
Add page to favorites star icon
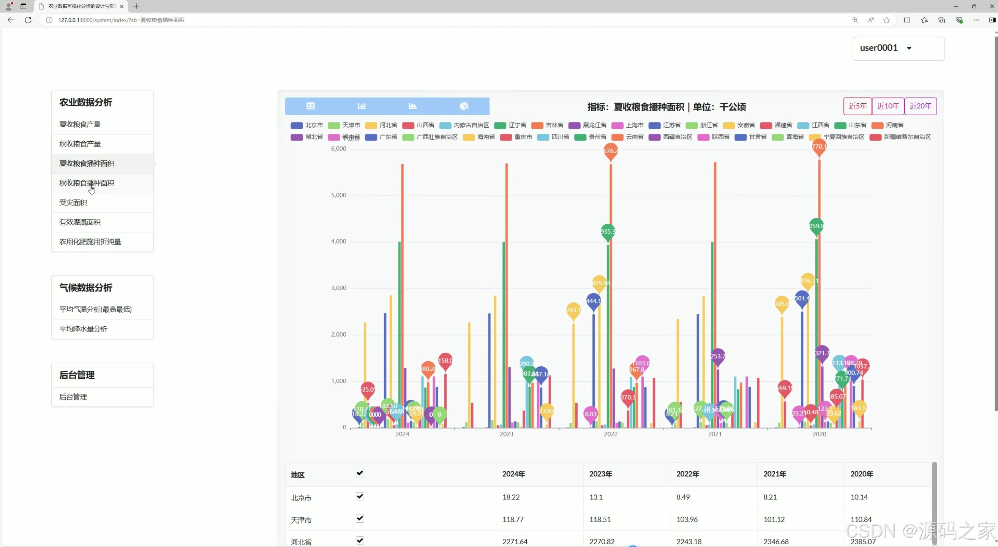click(886, 20)
